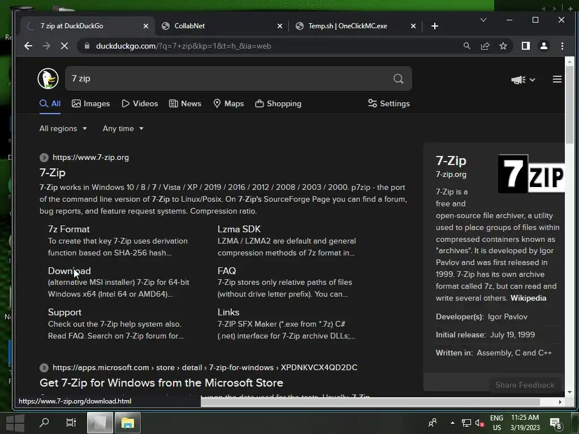Switch to the Shopping tab

tap(278, 104)
